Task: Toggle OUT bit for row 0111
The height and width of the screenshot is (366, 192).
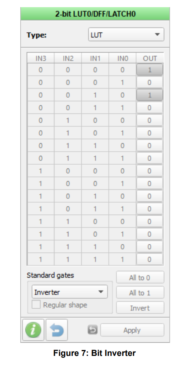Action: (x=150, y=158)
